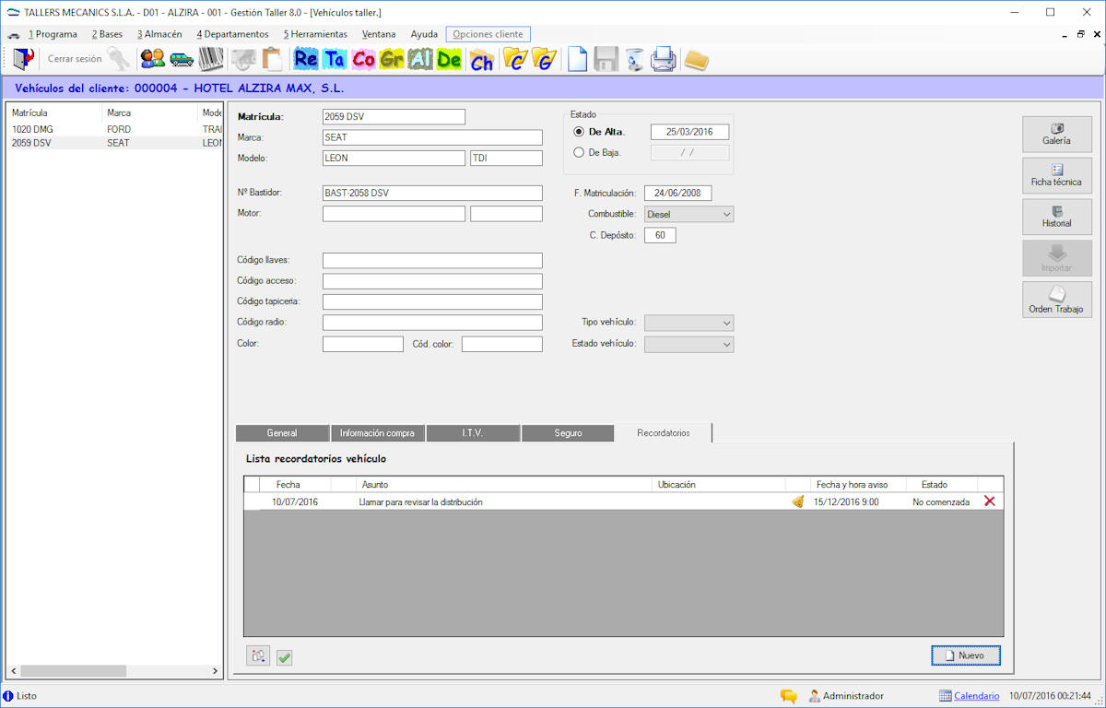Delete reminder with the red X
Image resolution: width=1106 pixels, height=708 pixels.
[x=990, y=501]
